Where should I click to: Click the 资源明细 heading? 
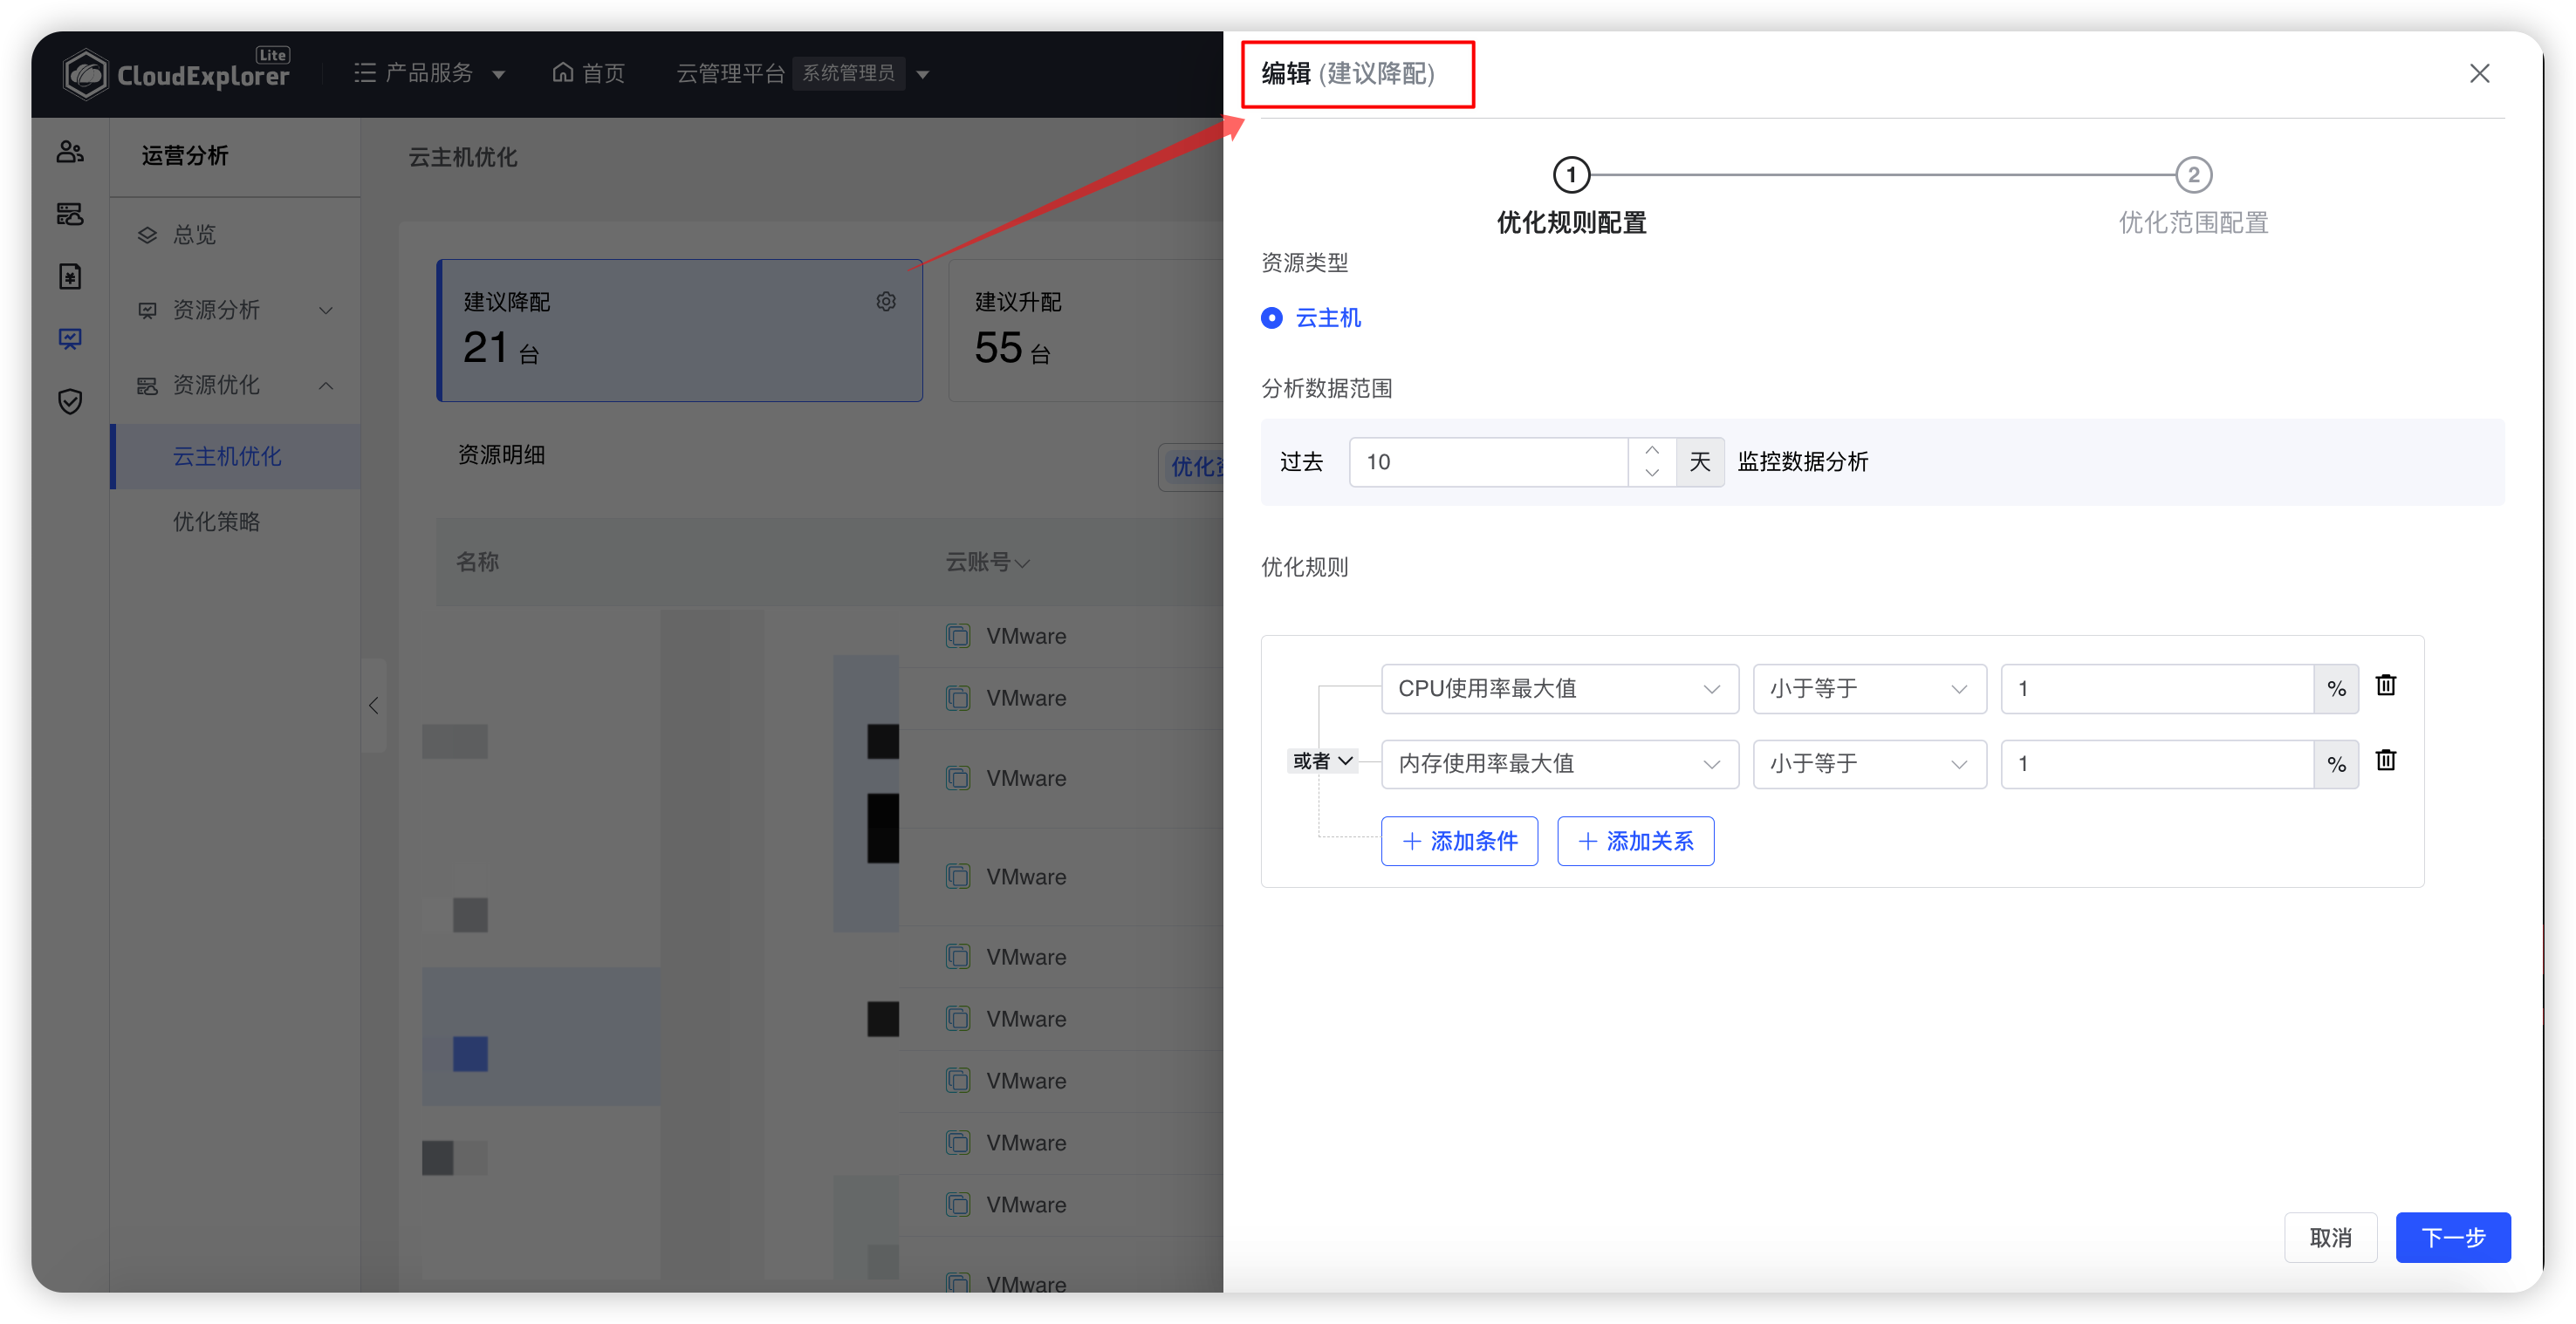click(501, 455)
